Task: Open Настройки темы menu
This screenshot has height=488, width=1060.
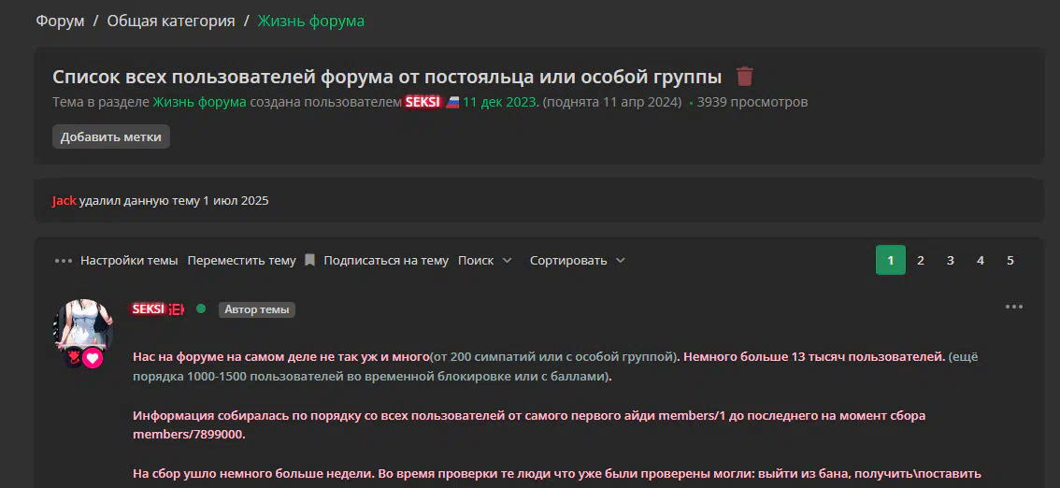Action: 129,261
